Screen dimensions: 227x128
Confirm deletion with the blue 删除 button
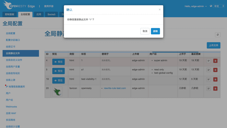tap(155, 31)
